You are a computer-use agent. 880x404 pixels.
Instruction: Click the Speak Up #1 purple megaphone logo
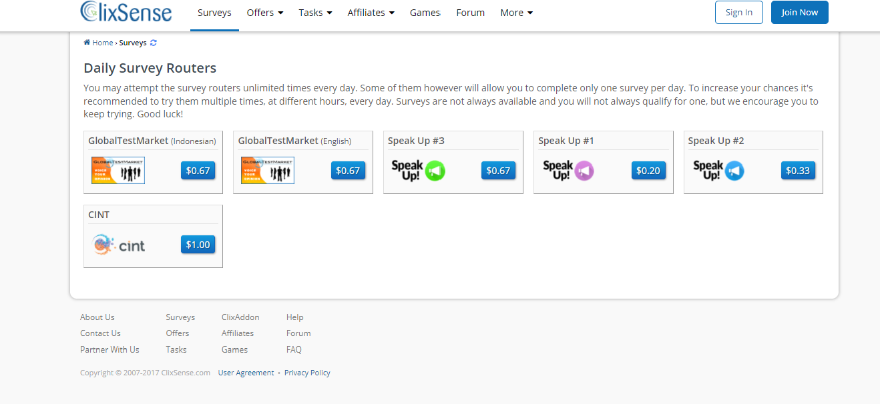[568, 171]
